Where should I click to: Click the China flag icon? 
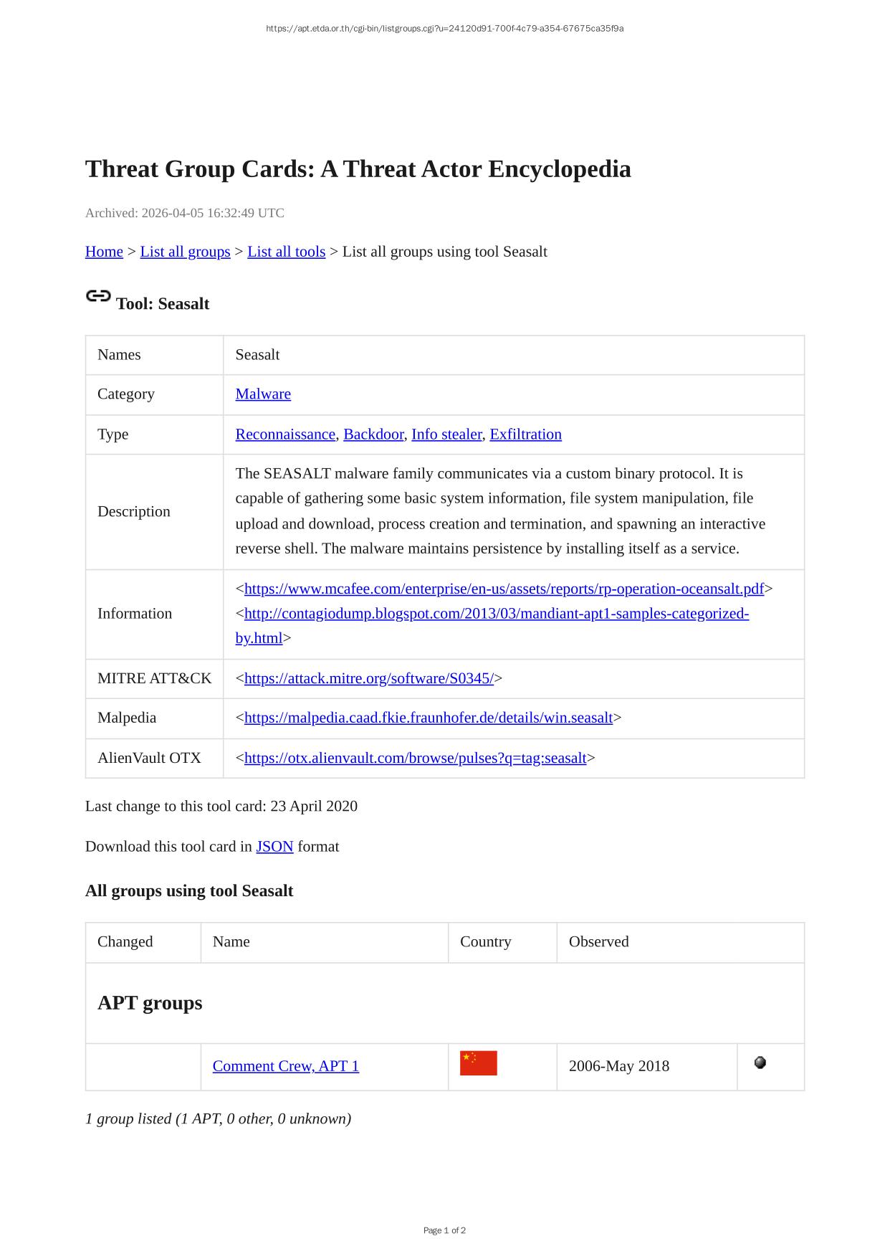coord(478,1063)
